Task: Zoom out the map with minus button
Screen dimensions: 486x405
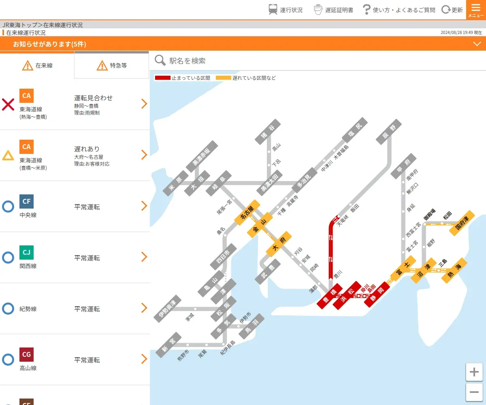Action: (x=474, y=392)
